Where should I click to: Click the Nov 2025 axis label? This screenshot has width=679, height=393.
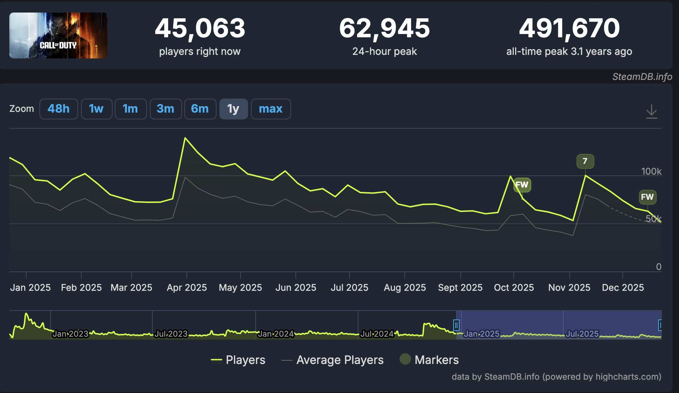tap(569, 288)
